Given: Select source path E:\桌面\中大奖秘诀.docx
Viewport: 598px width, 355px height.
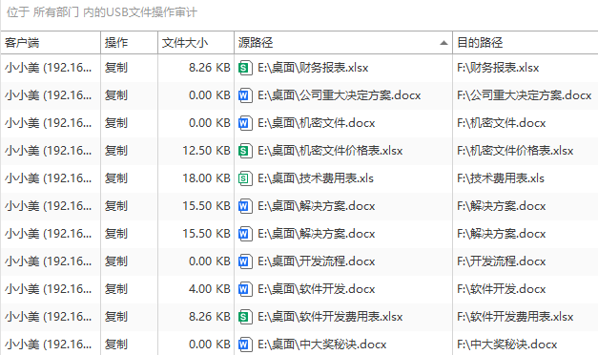Looking at the screenshot, I should click(x=322, y=345).
